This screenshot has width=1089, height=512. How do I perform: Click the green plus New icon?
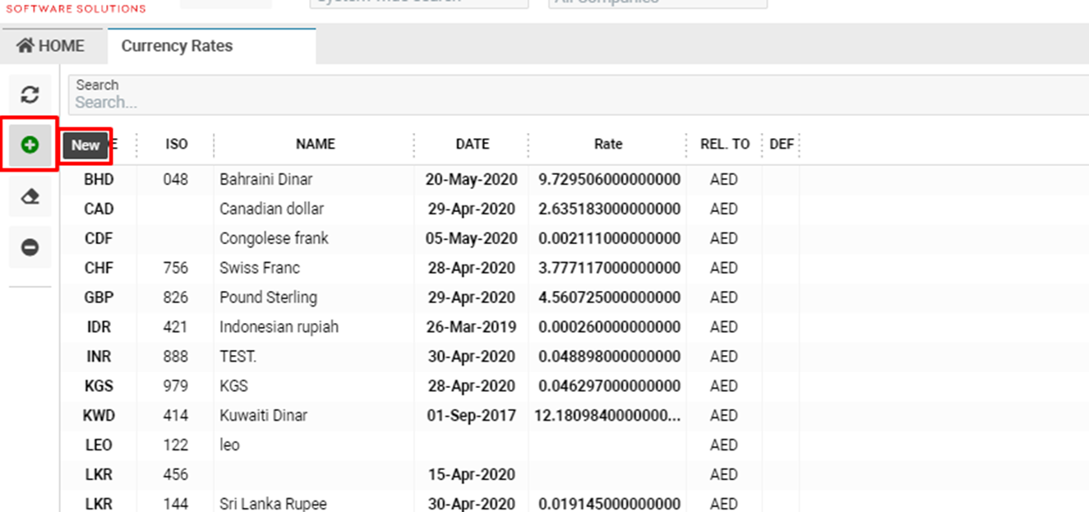point(30,145)
